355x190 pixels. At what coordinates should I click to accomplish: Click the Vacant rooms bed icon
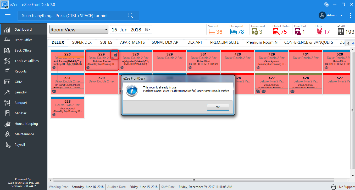(x=212, y=32)
